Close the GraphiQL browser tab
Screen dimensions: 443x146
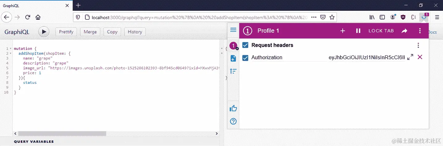click(x=67, y=5)
